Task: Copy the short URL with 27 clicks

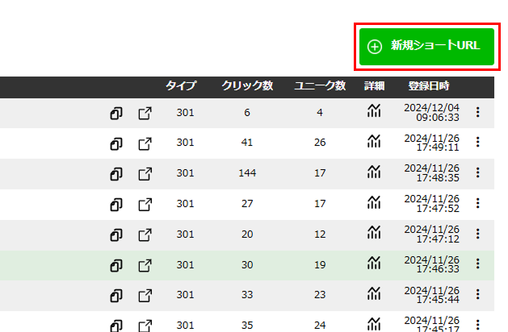Action: pyautogui.click(x=115, y=204)
